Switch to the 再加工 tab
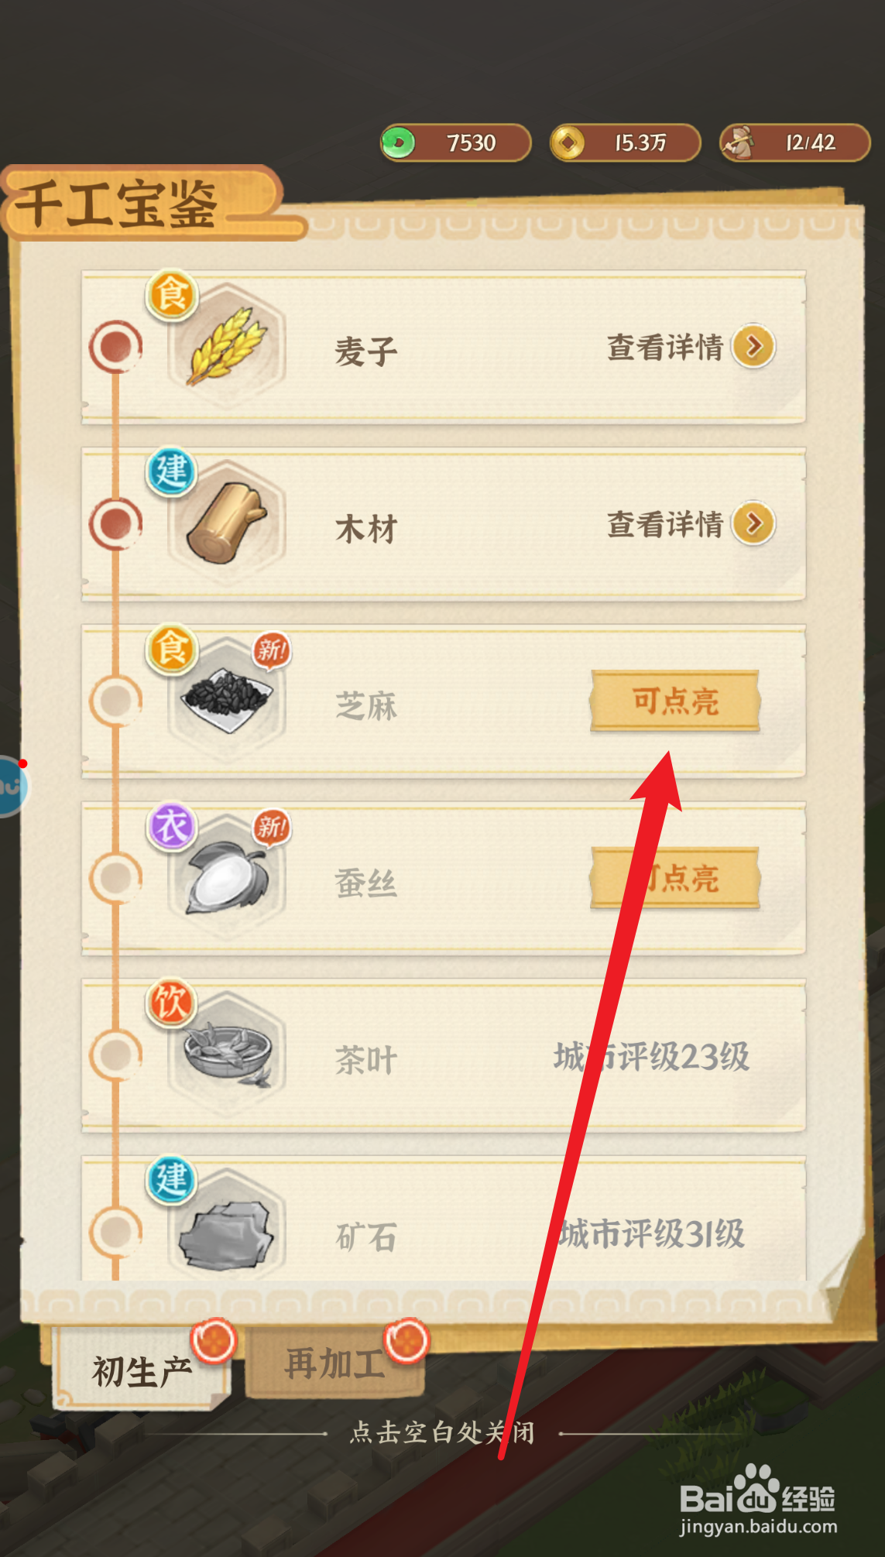This screenshot has width=885, height=1557. 334,1363
